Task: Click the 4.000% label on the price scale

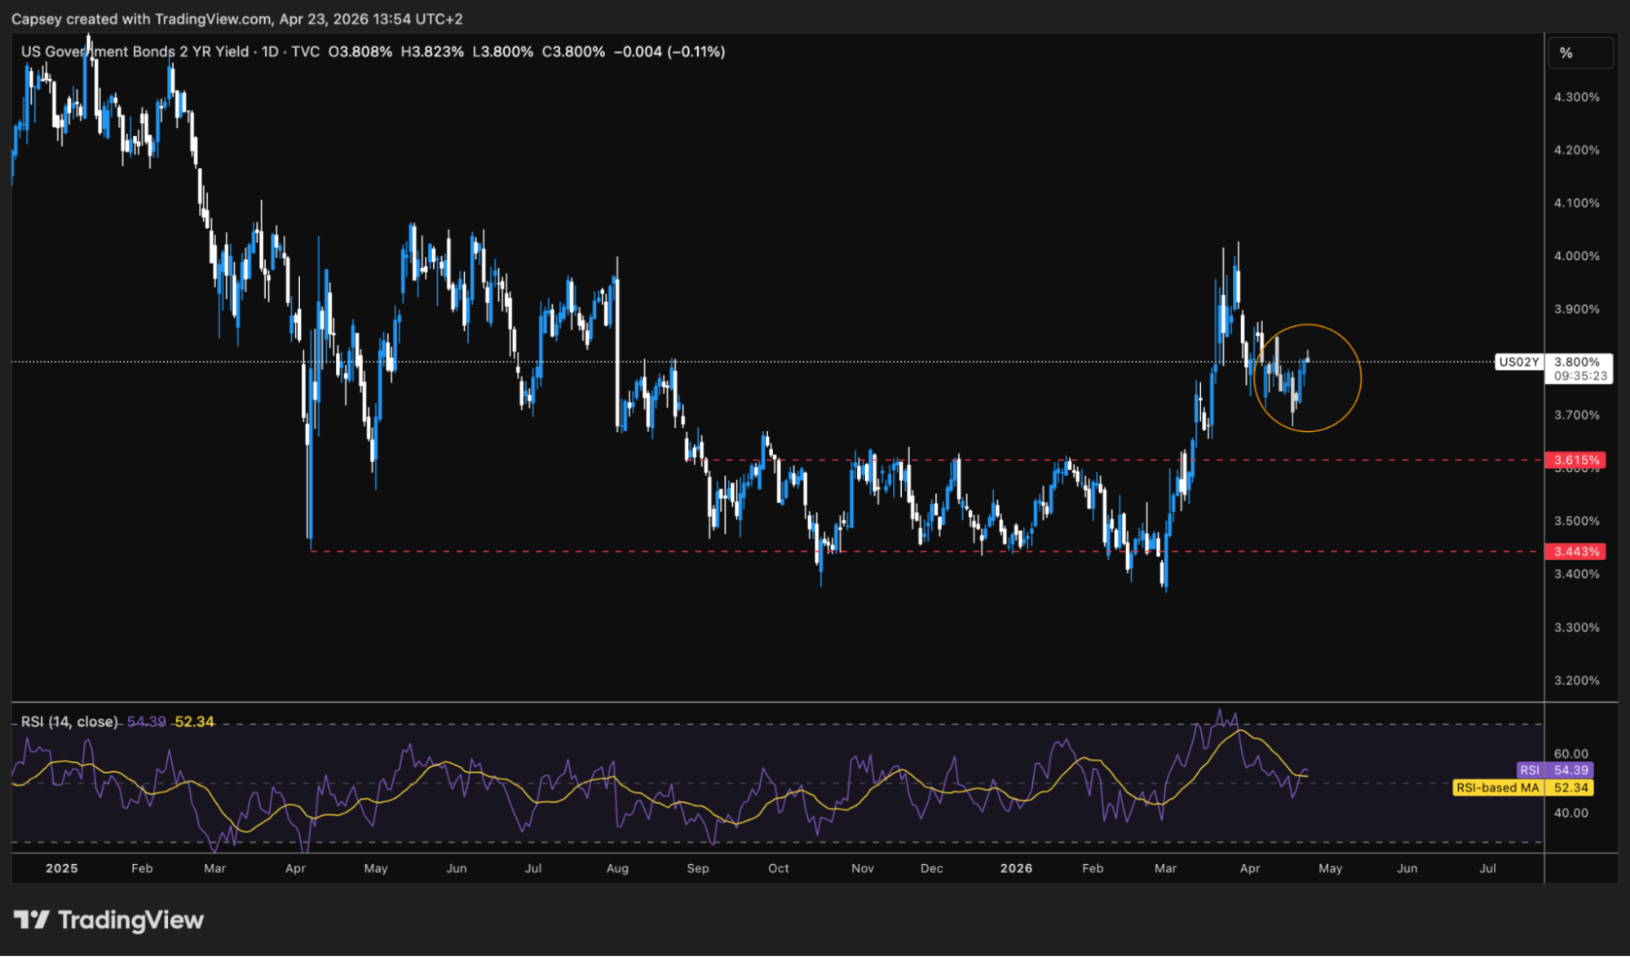Action: coord(1576,256)
